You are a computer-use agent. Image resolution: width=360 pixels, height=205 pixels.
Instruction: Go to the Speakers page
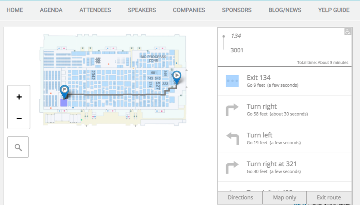(142, 10)
